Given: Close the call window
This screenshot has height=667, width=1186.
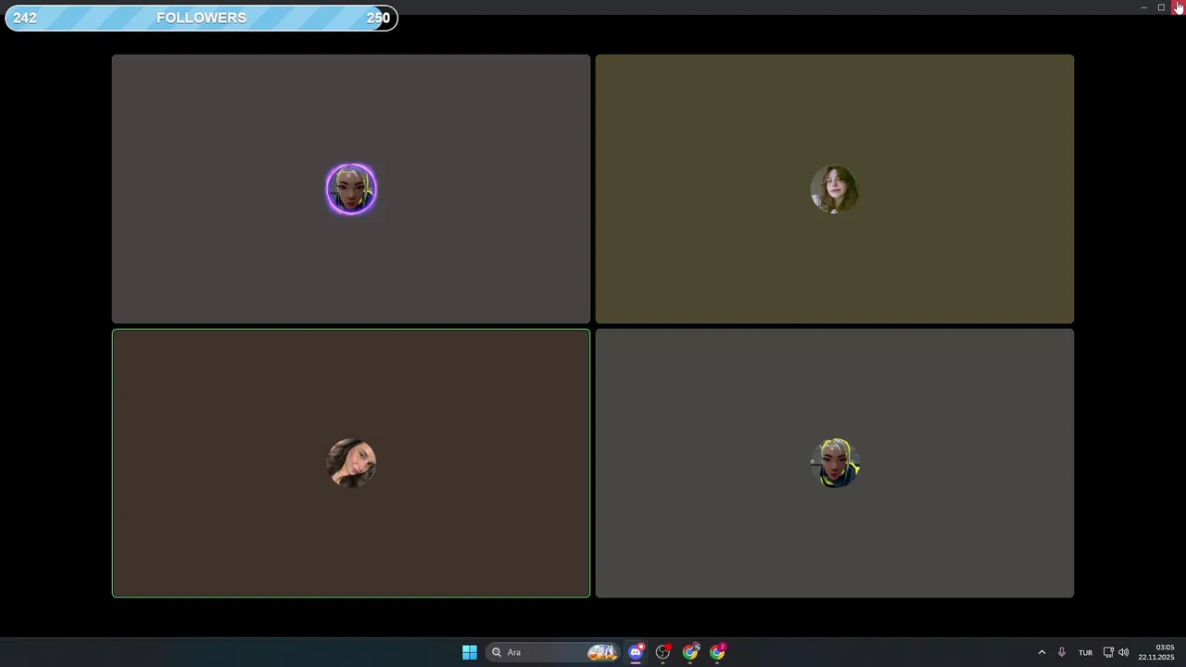Looking at the screenshot, I should pyautogui.click(x=1179, y=7).
